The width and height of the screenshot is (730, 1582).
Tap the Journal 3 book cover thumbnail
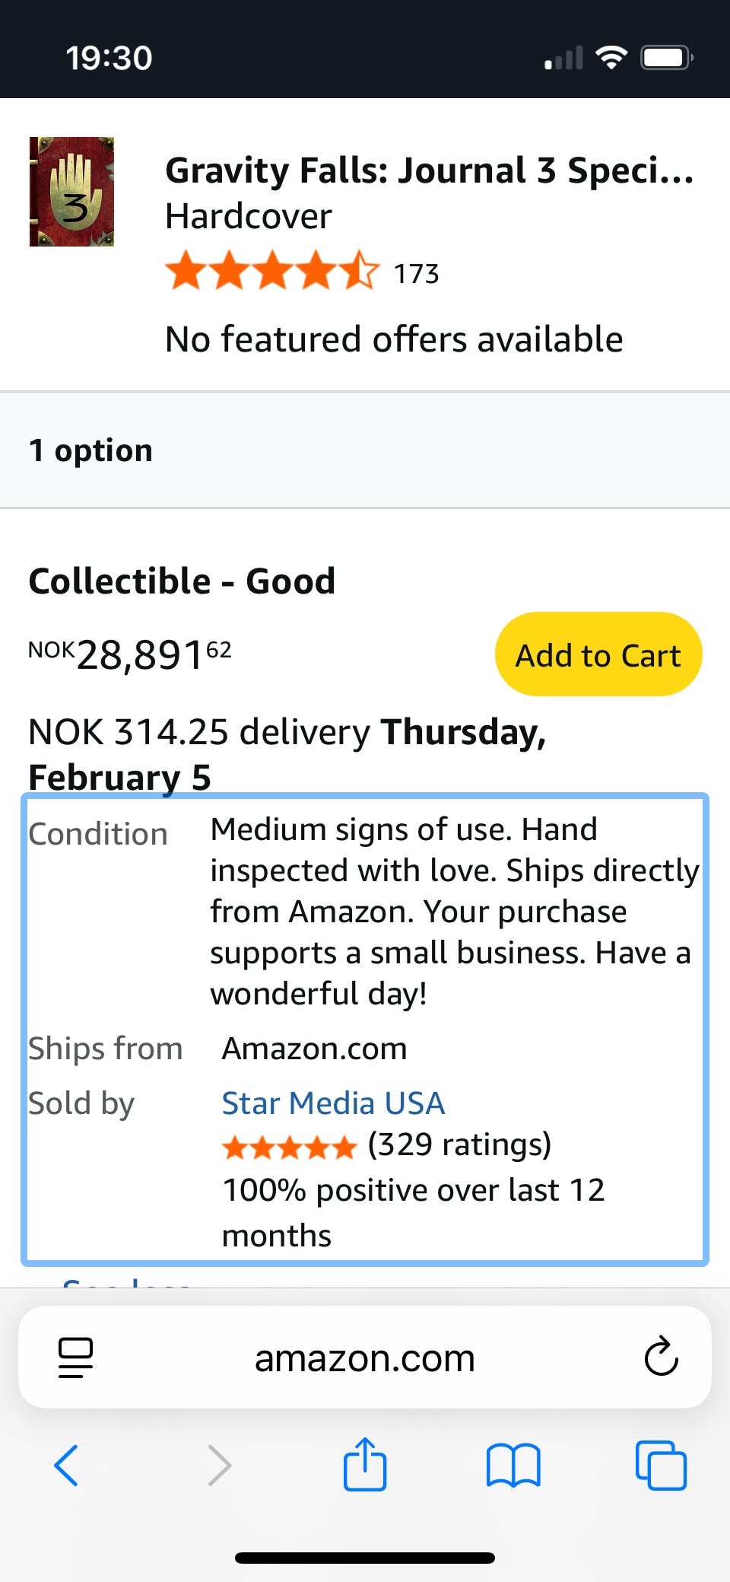pyautogui.click(x=71, y=192)
